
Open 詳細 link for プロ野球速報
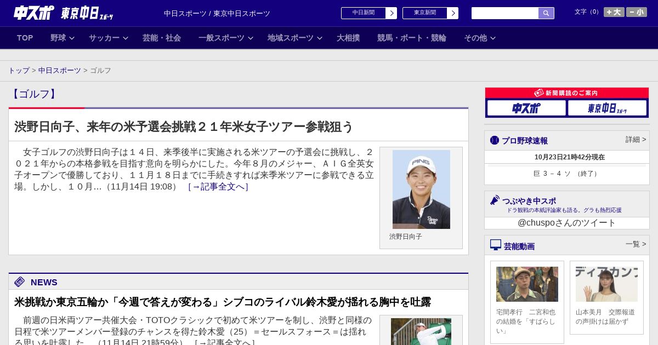click(x=636, y=140)
